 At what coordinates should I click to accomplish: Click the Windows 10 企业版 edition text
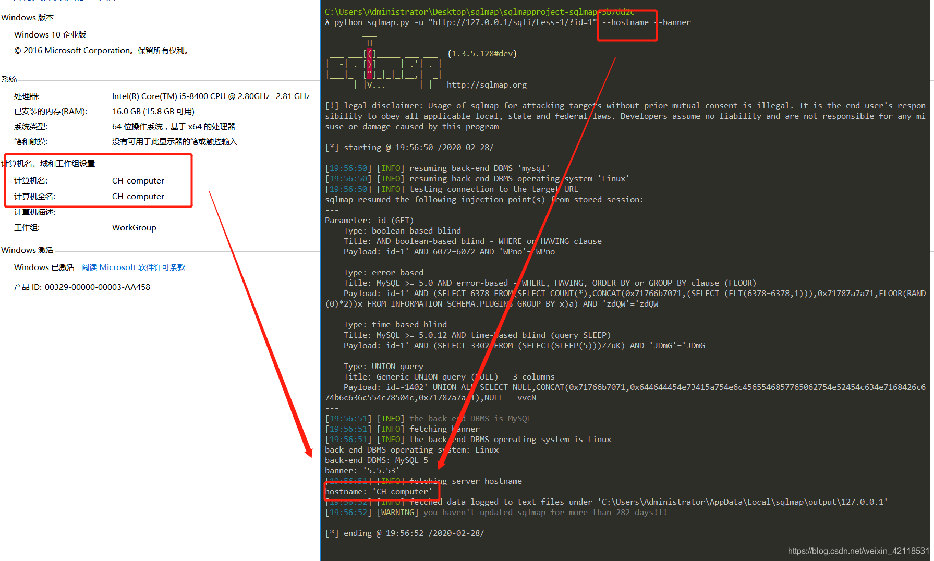coord(50,34)
